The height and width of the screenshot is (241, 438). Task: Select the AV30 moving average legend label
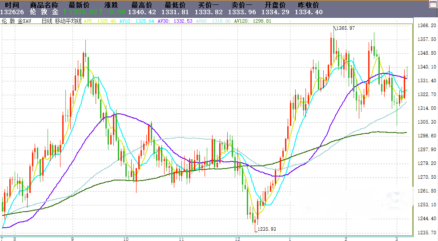[x=164, y=21]
